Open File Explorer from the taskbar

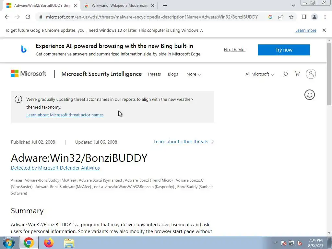click(69, 243)
